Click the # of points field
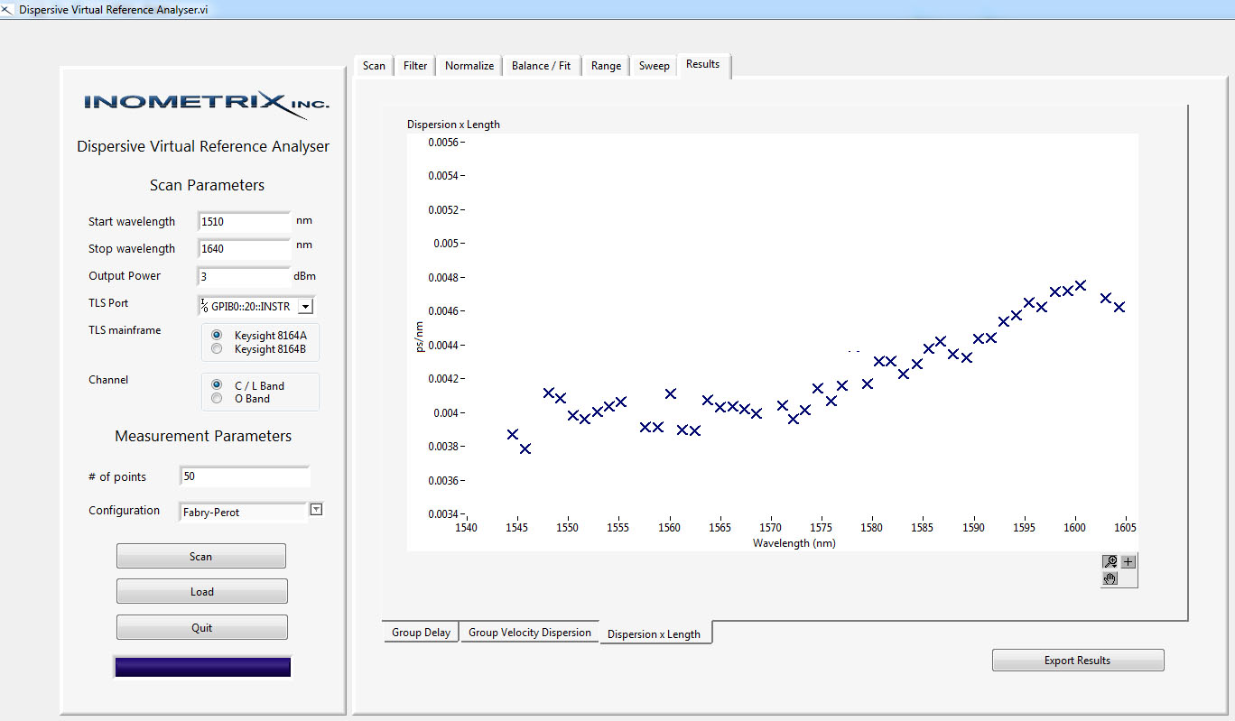Screen dimensions: 1235x721 click(x=245, y=476)
